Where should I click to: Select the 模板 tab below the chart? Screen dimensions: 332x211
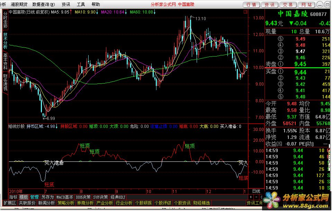(24, 197)
